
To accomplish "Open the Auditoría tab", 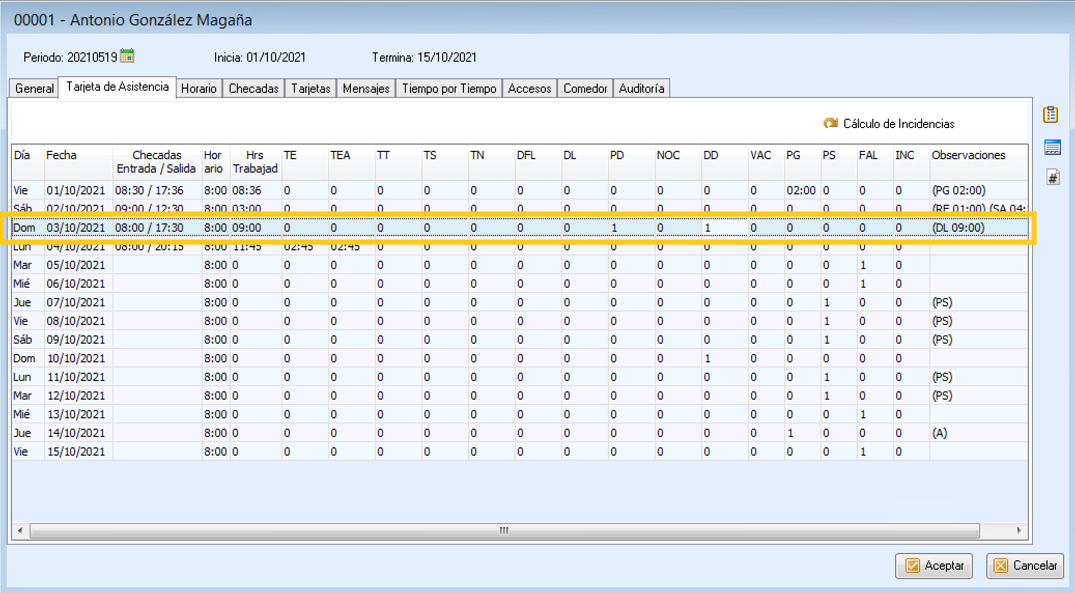I will coord(641,89).
